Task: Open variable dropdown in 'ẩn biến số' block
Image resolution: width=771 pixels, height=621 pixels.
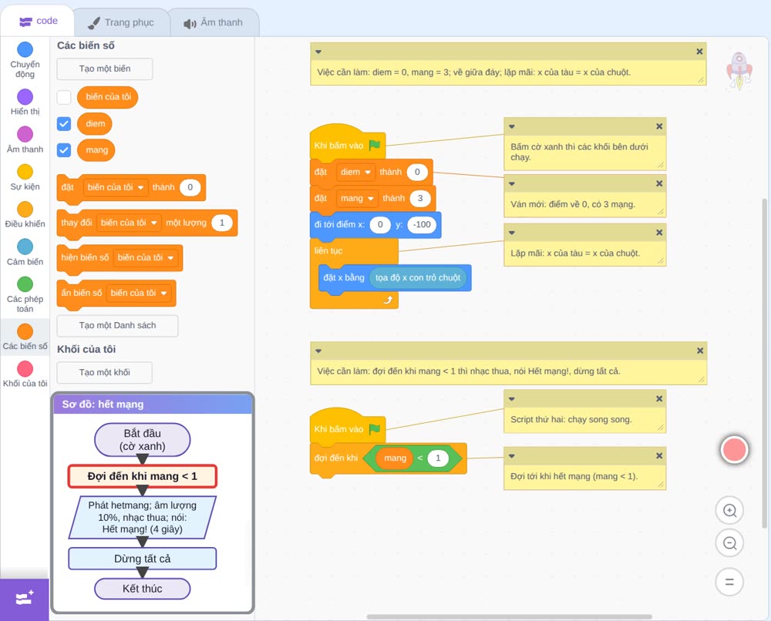Action: pos(139,293)
